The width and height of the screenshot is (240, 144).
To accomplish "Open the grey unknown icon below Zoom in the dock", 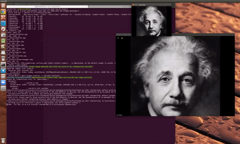I will point(3,88).
